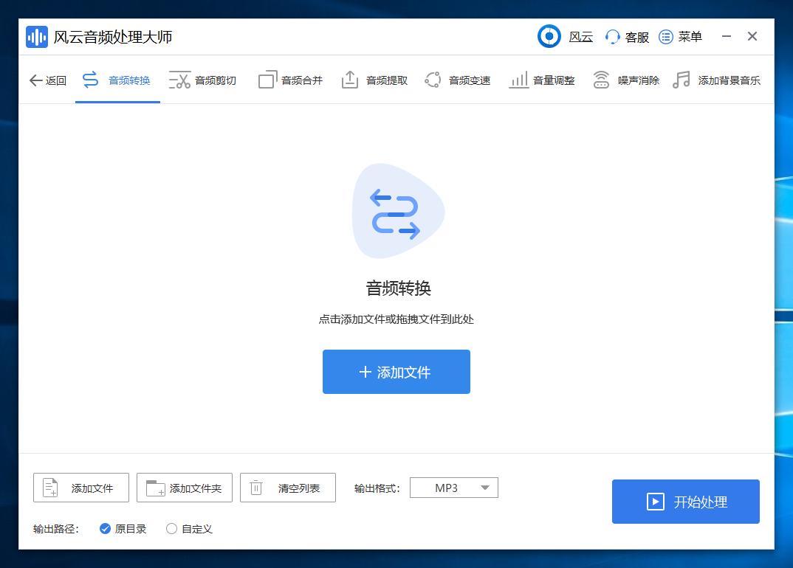Select the 音频剪切 (audio cutting) tool icon
Viewport: 793px width, 568px height.
pos(179,80)
